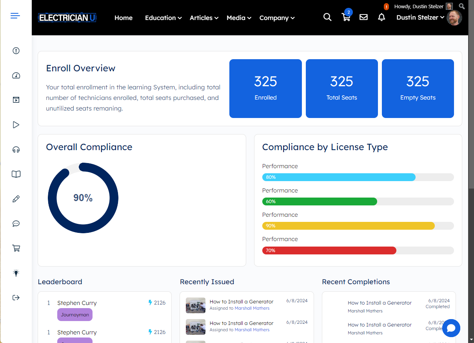Open the lightbulb icon in sidebar
The width and height of the screenshot is (474, 343).
(x=16, y=273)
